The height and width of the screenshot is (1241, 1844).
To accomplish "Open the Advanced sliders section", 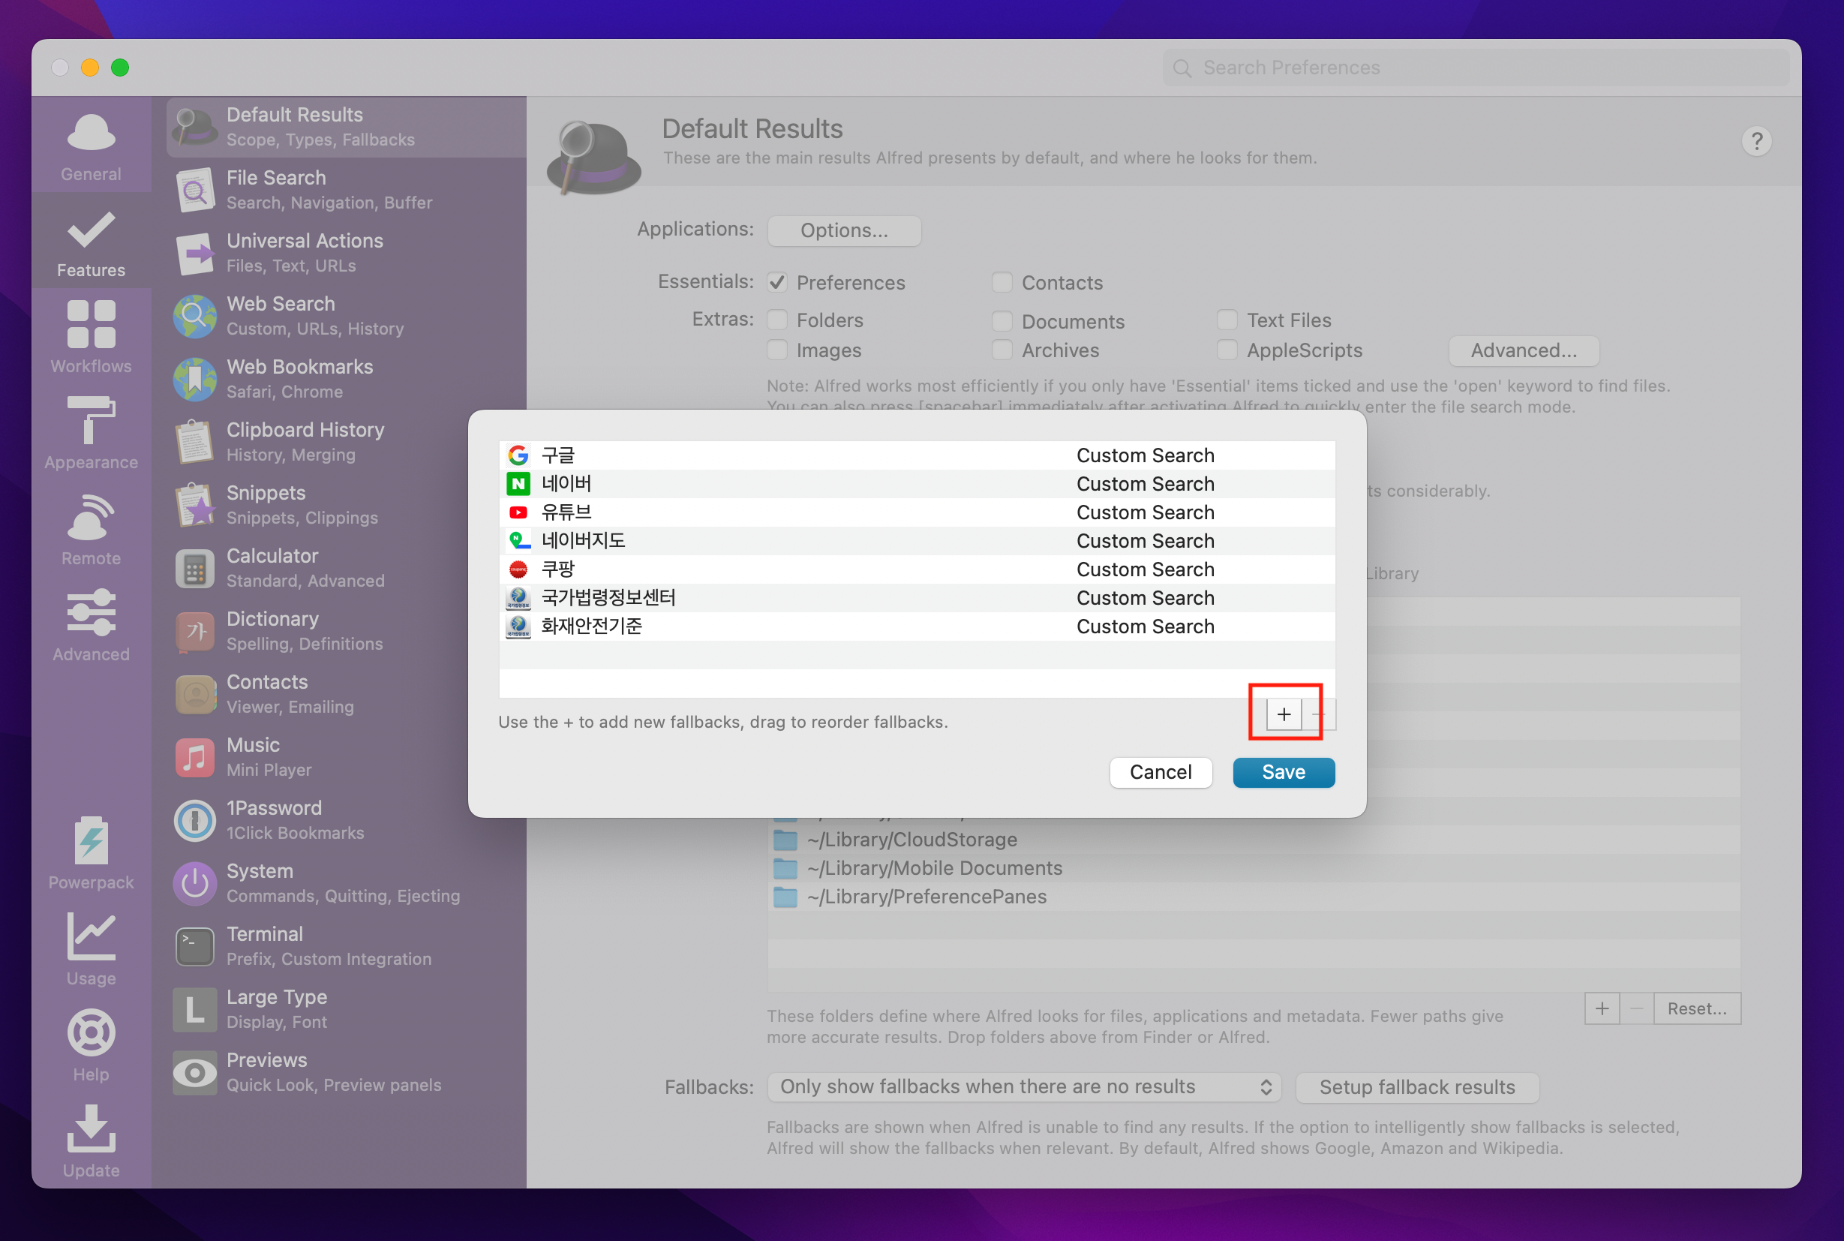I will click(91, 625).
